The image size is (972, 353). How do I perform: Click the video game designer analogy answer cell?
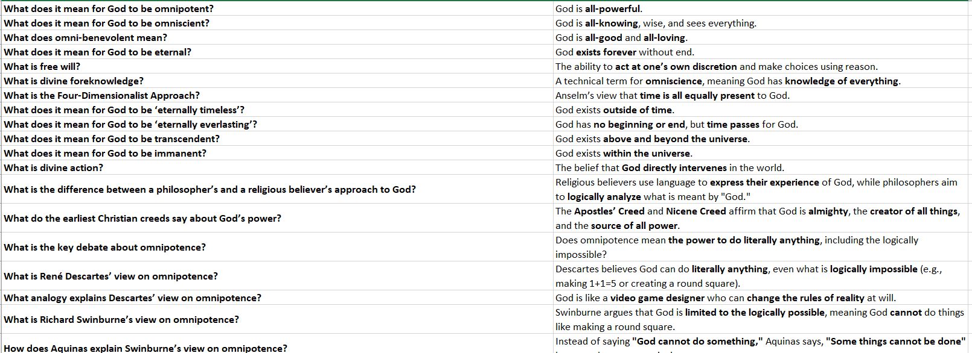tap(725, 298)
